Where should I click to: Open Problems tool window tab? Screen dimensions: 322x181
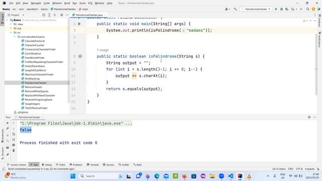76,164
